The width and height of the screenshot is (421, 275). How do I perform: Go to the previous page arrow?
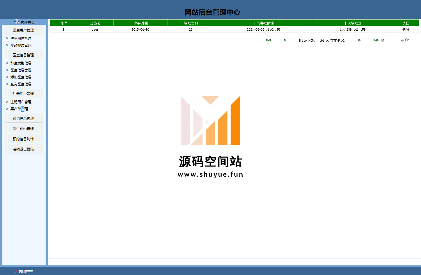pos(285,40)
